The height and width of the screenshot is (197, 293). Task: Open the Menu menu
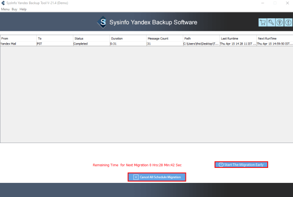point(5,9)
